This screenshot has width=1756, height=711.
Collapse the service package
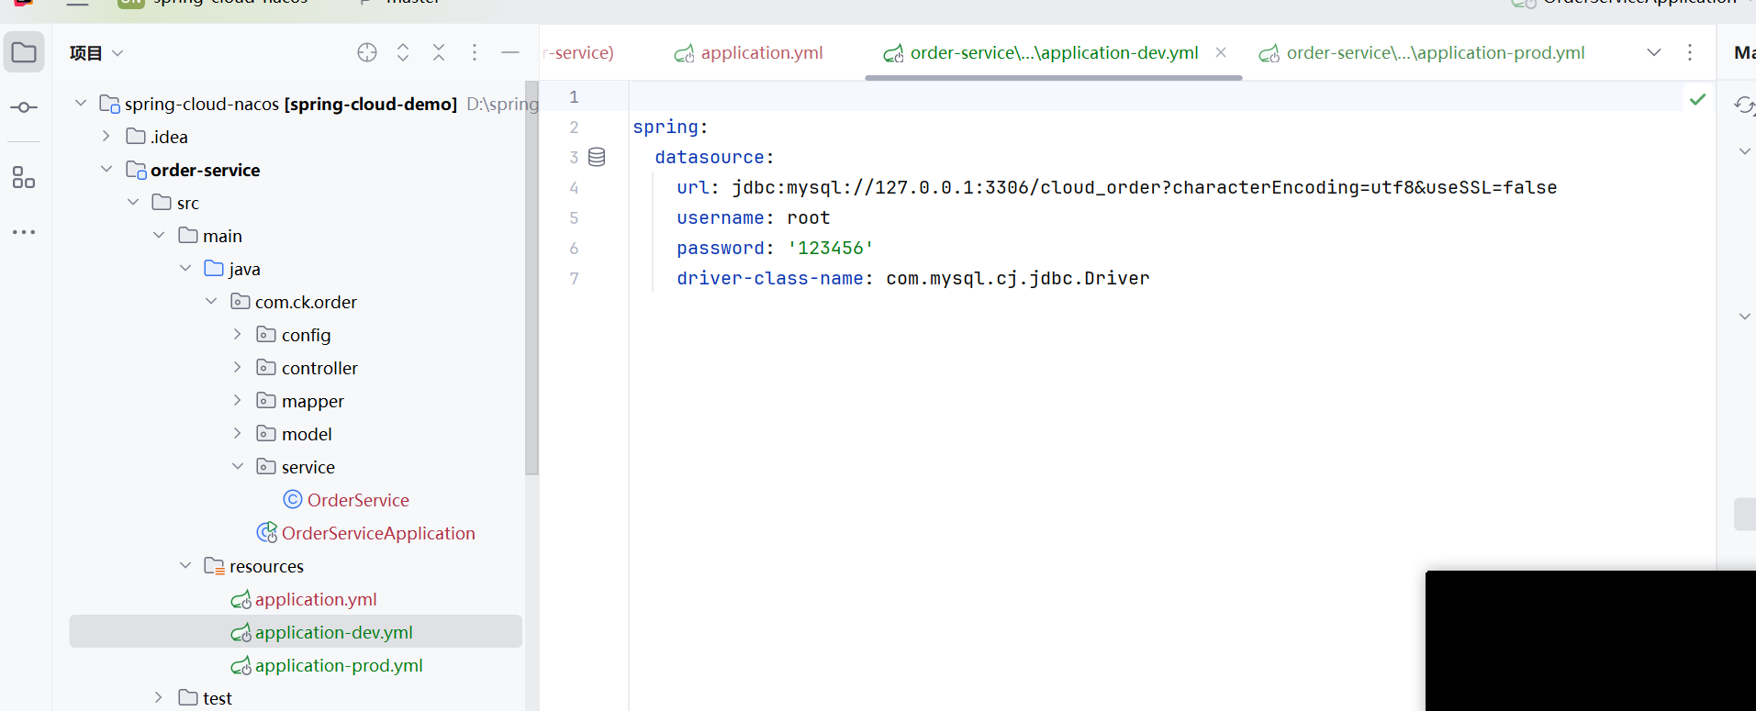click(238, 466)
